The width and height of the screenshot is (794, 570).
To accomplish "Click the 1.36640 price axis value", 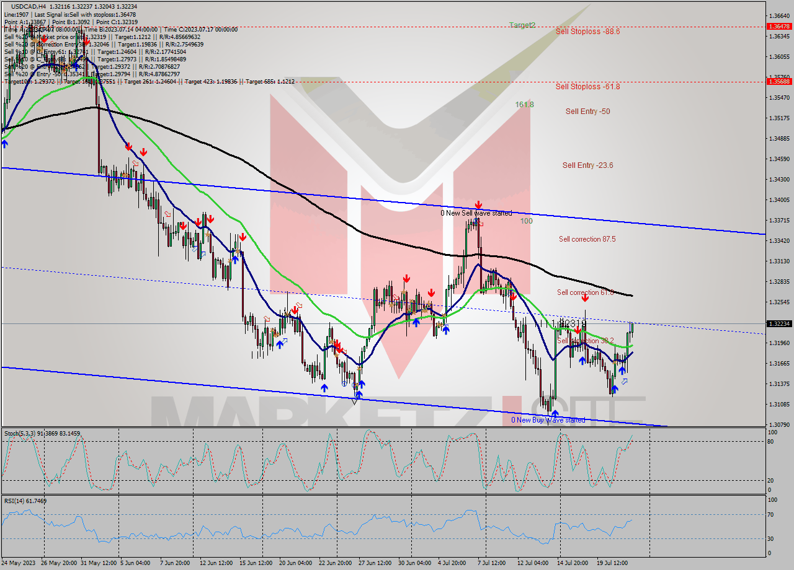I will [778, 15].
